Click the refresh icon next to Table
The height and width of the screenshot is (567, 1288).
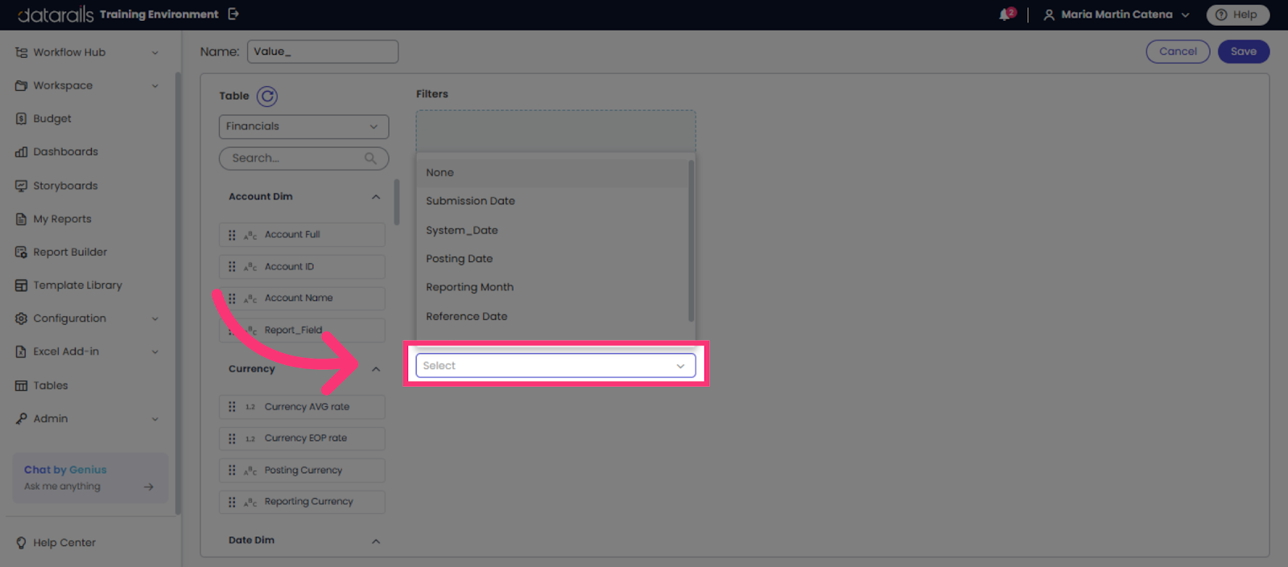(267, 97)
